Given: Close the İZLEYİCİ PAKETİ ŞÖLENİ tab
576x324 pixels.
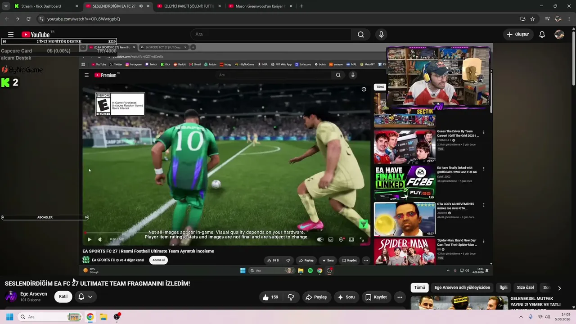Looking at the screenshot, I should 220,6.
